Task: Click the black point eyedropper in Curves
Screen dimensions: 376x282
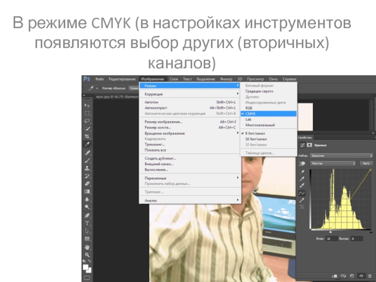Action: click(x=302, y=172)
